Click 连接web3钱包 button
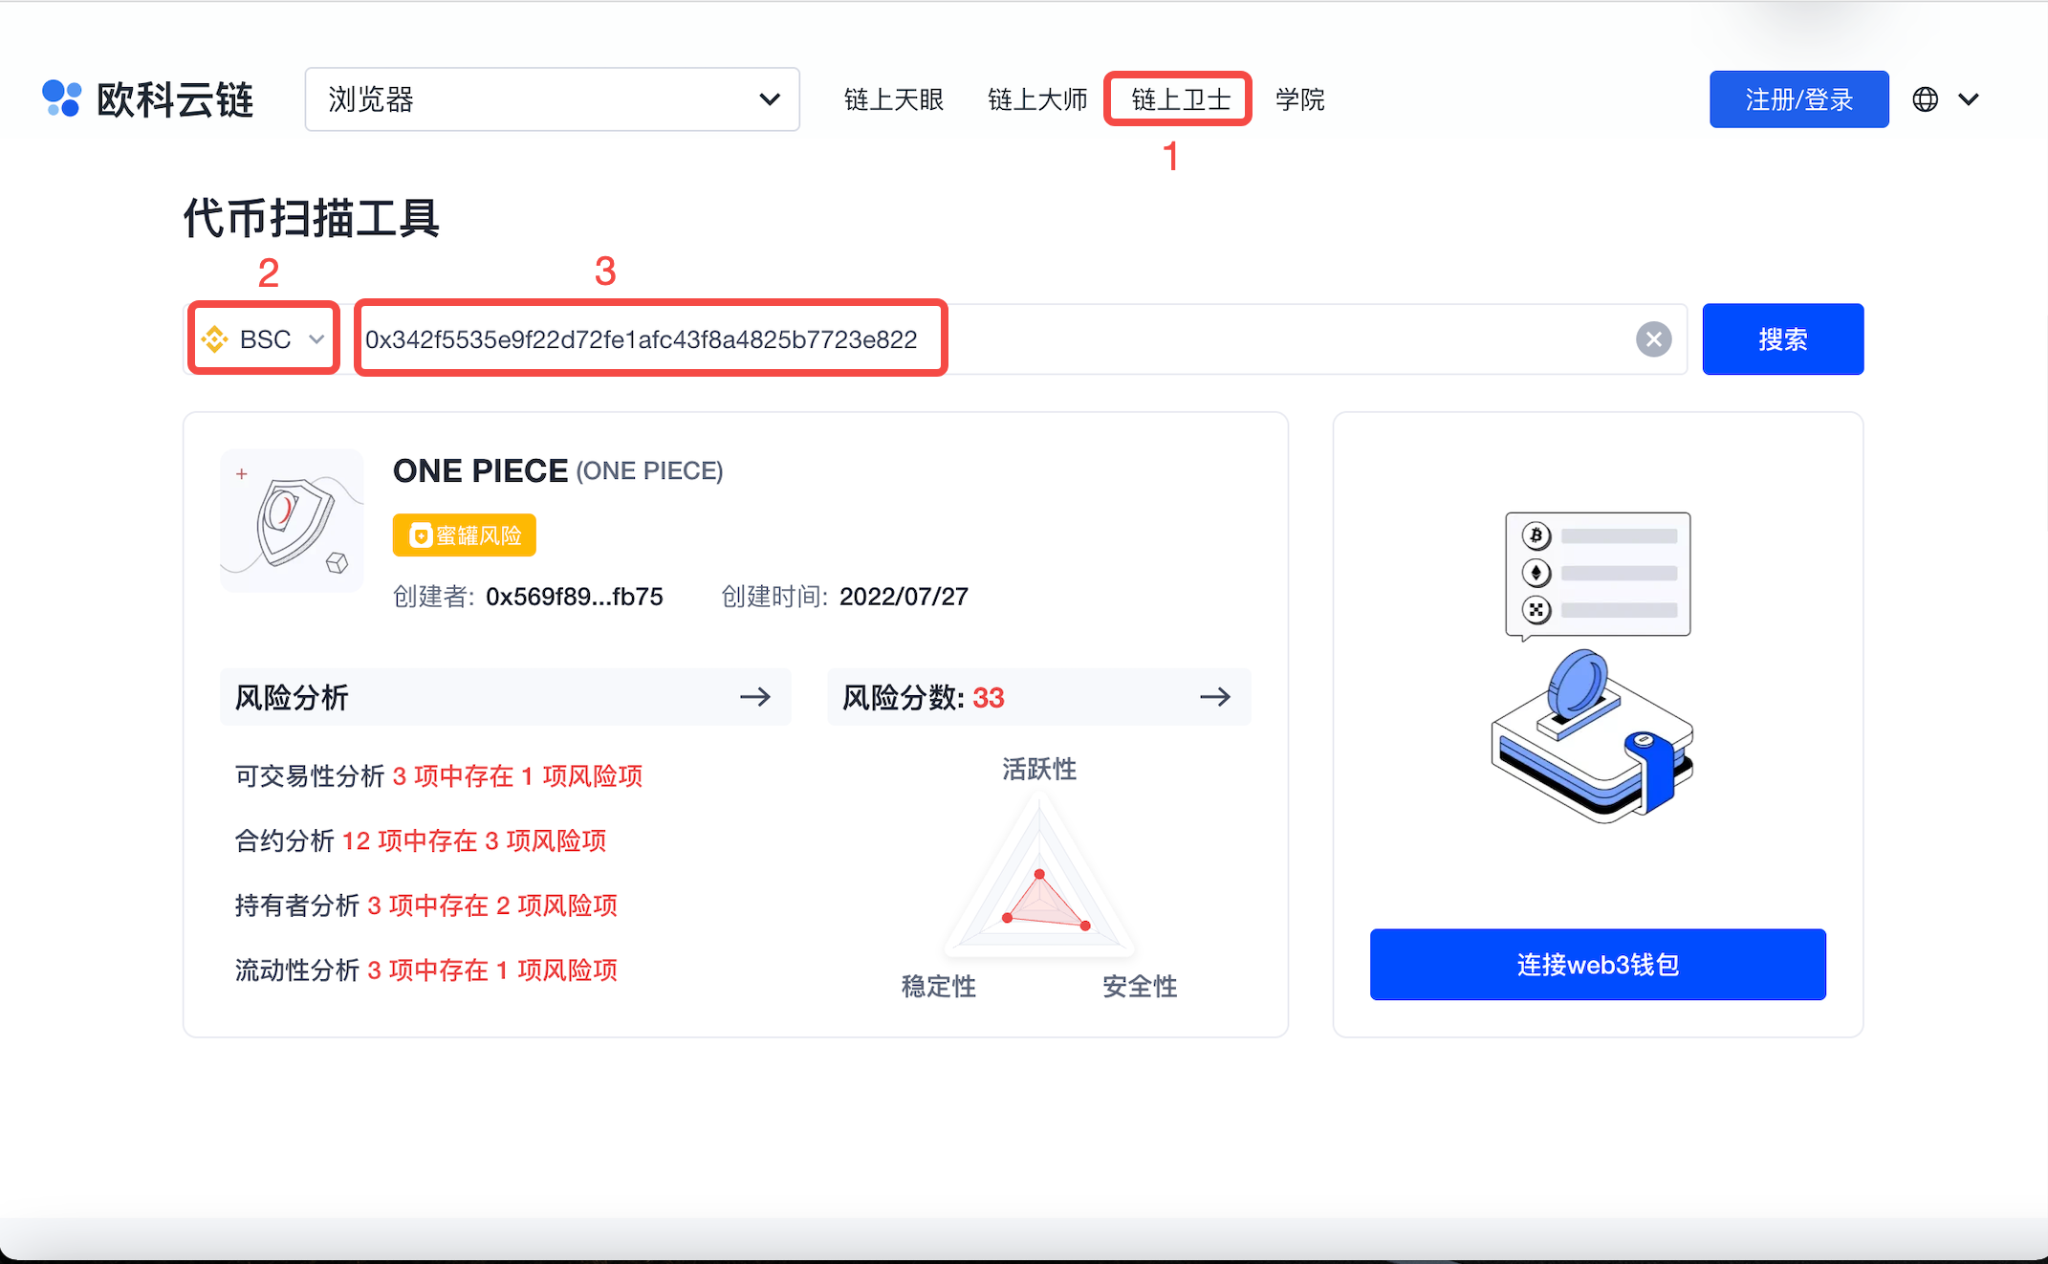 [x=1597, y=964]
